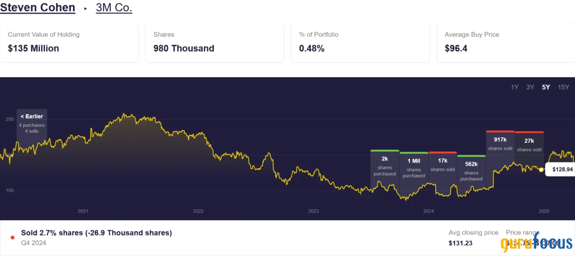Click the red sold indicator dot
575x257 pixels.
click(12, 237)
